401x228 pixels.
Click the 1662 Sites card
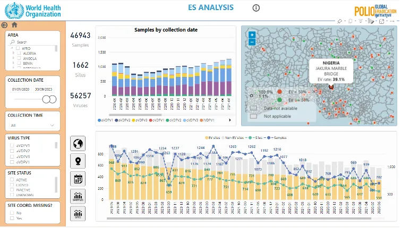[80, 69]
